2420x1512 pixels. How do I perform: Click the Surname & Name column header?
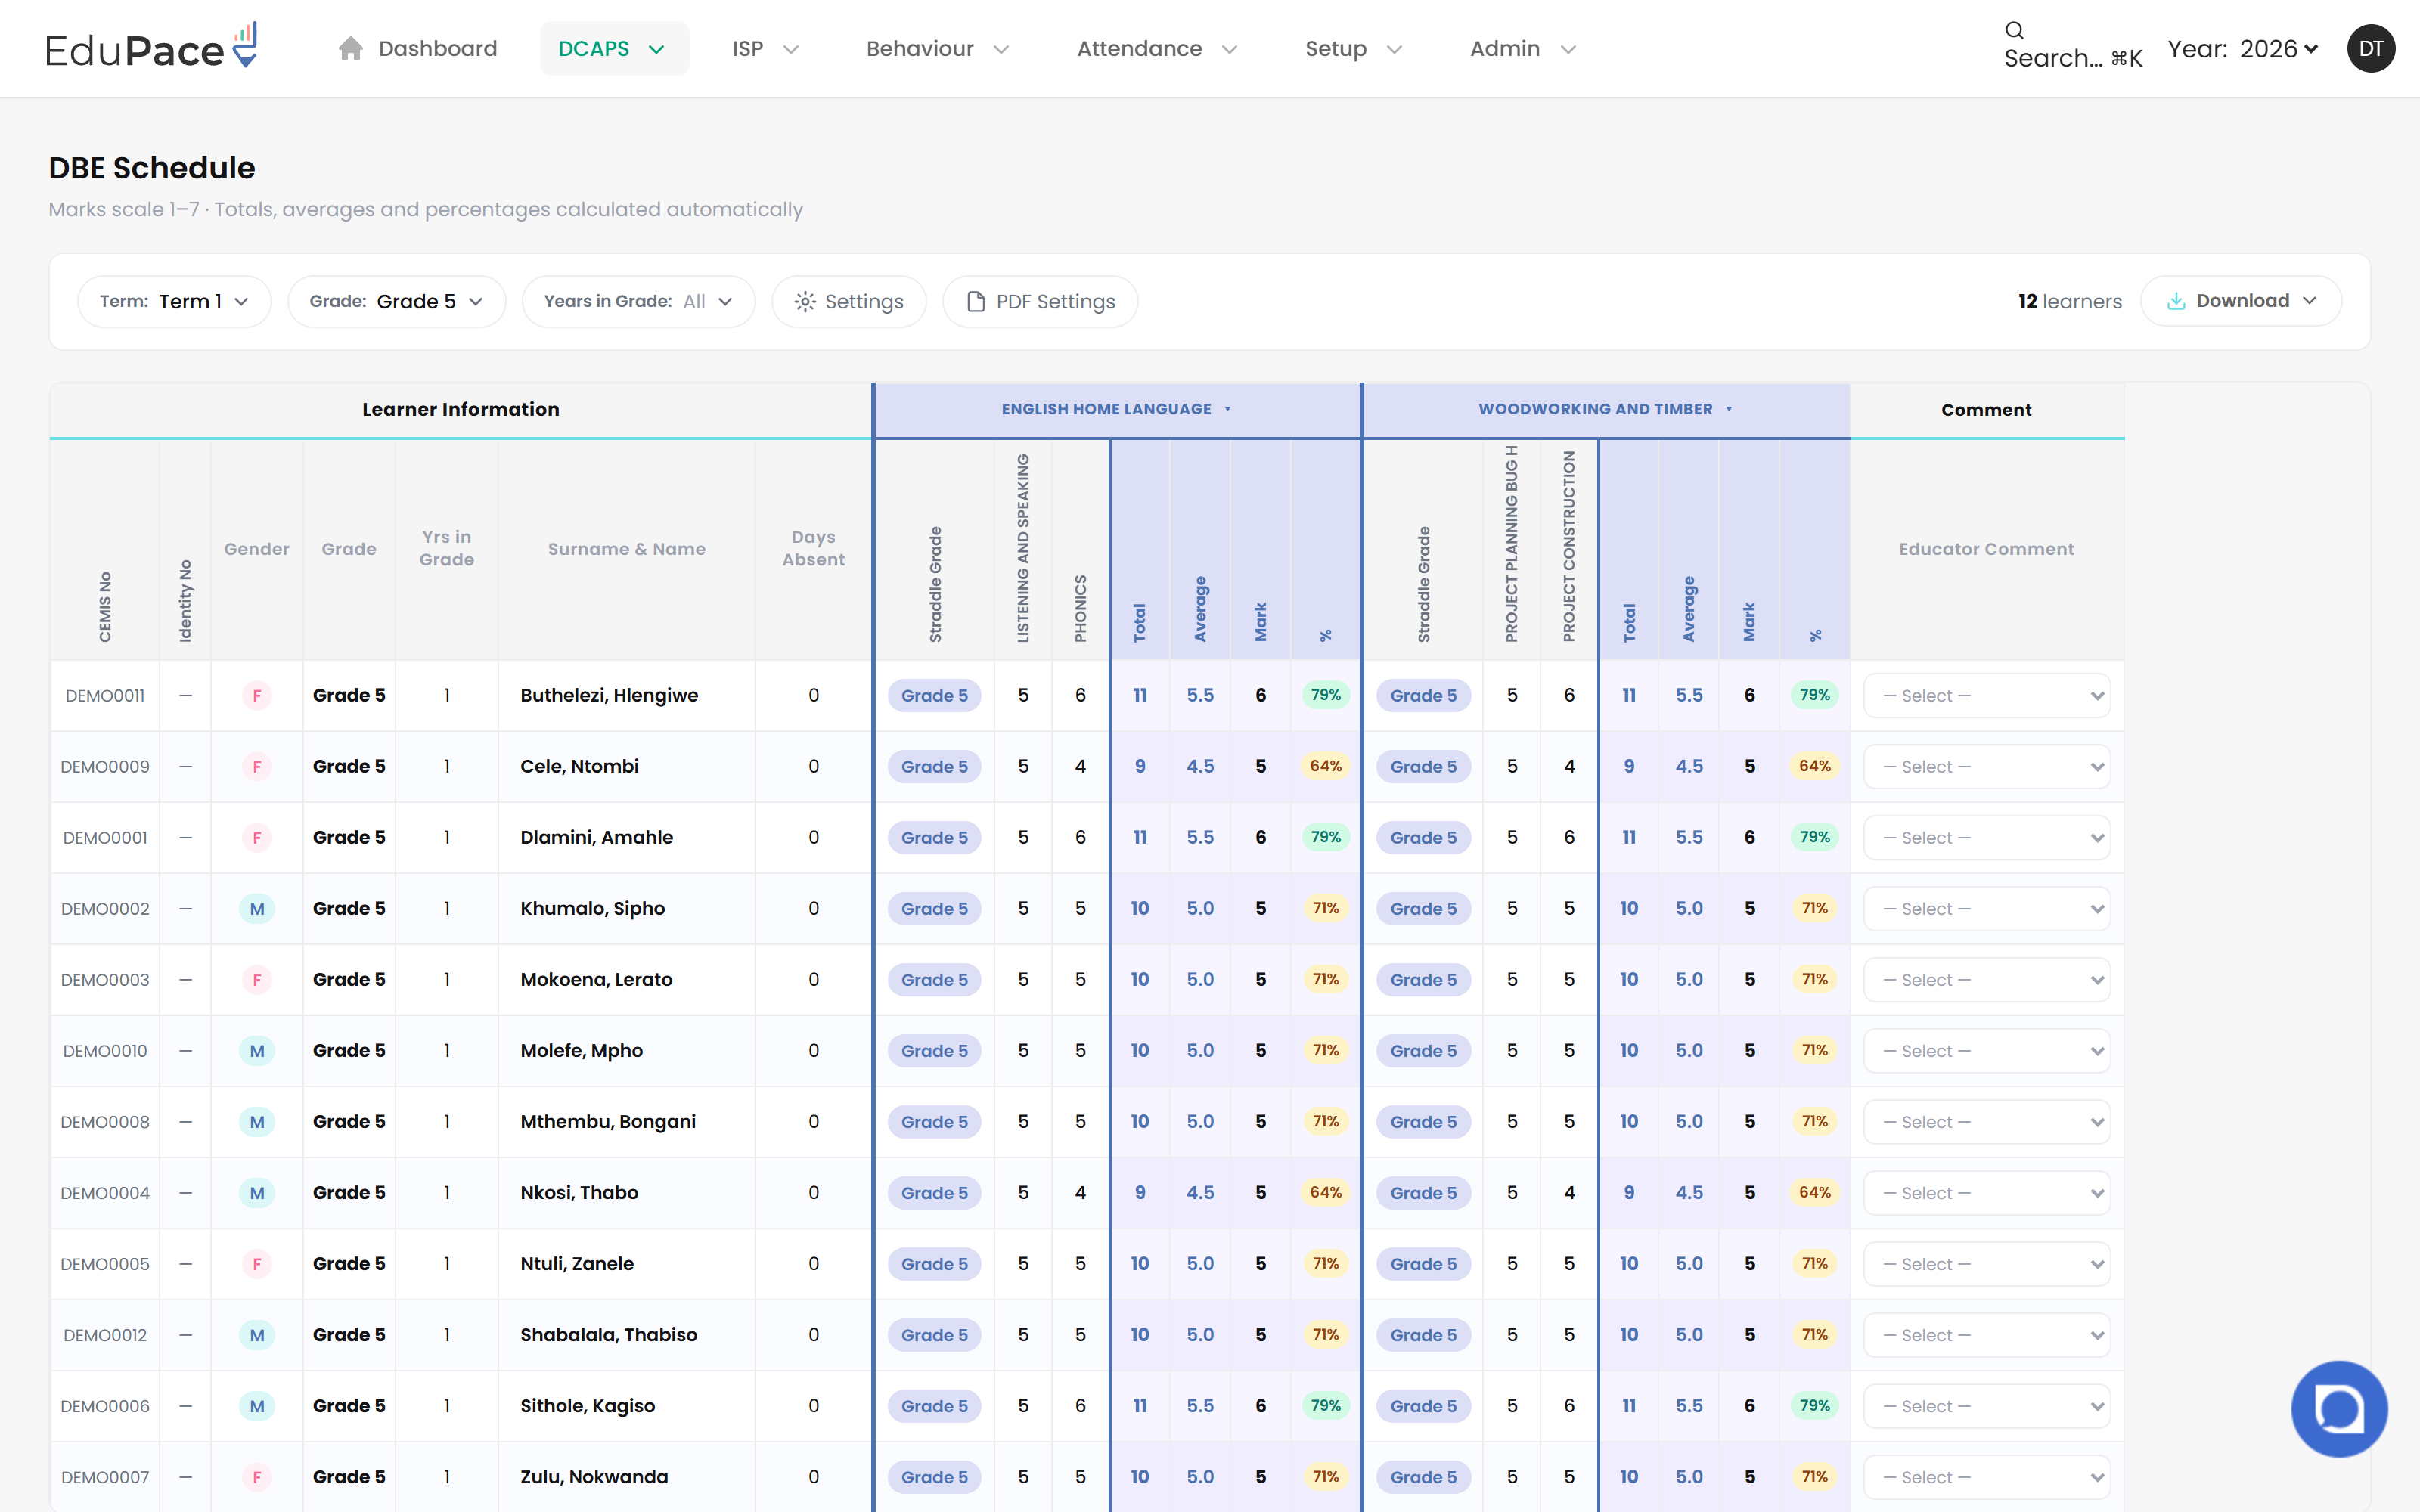[626, 548]
